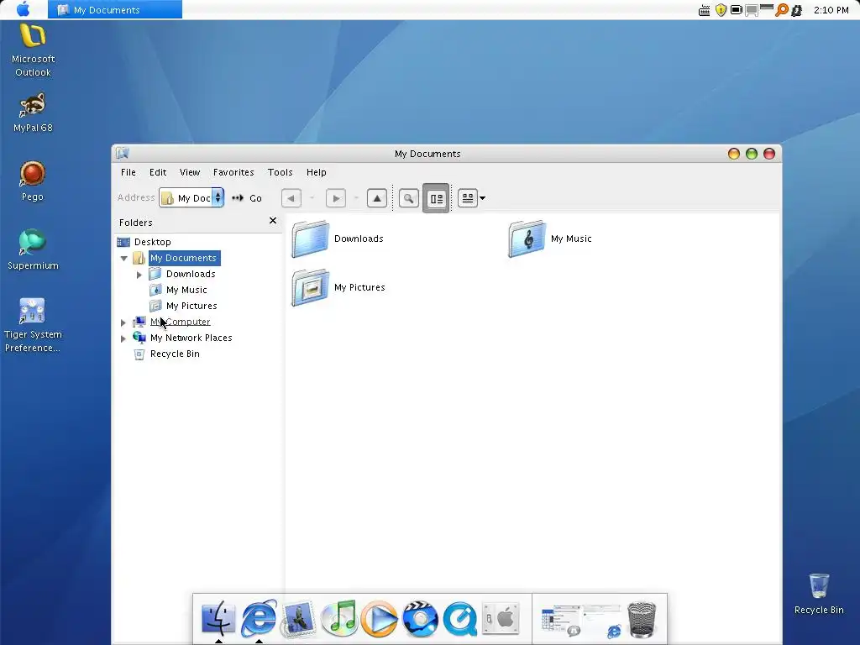This screenshot has width=860, height=645.
Task: Click the Address field showing My Doc
Action: pos(191,197)
